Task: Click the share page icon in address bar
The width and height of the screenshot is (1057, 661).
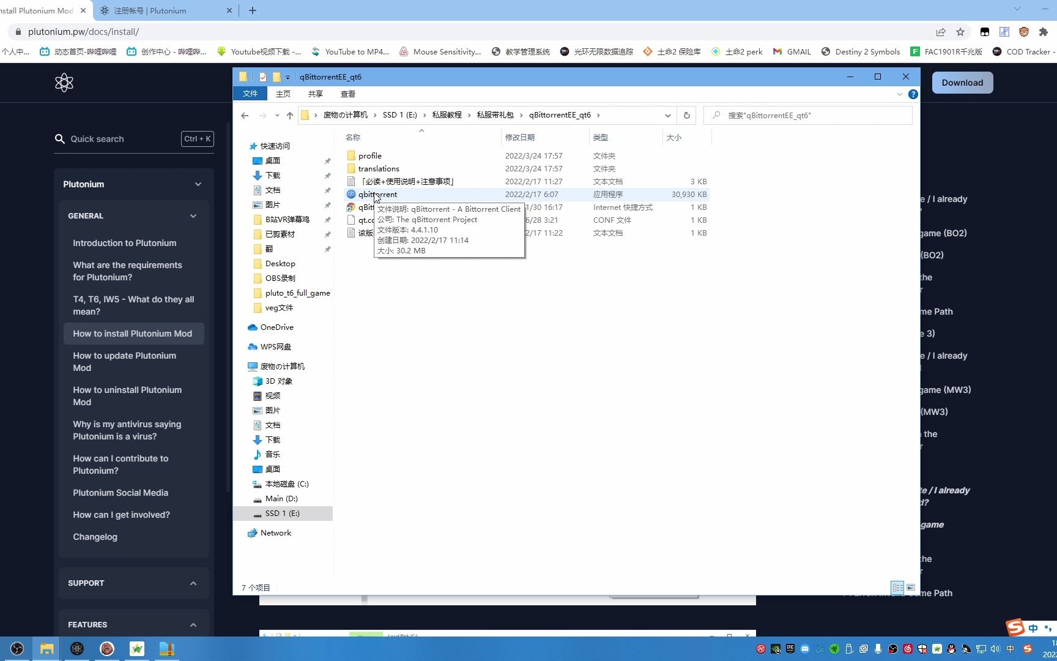Action: 941,32
